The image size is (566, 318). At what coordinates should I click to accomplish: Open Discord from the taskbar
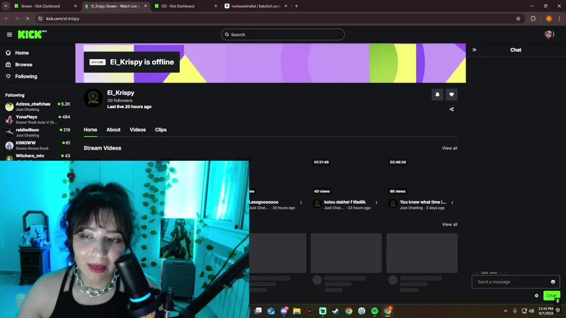click(x=284, y=311)
